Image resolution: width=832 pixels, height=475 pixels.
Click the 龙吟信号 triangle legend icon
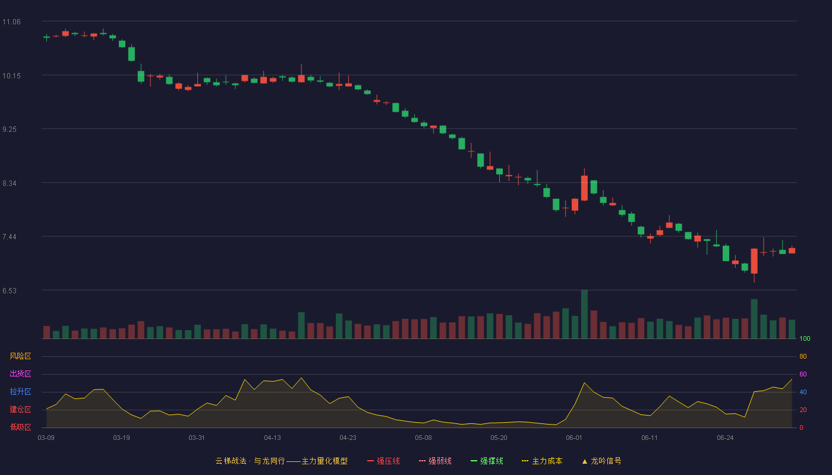[584, 461]
